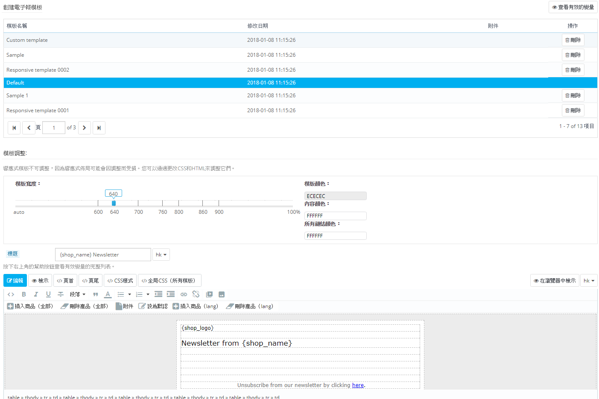The width and height of the screenshot is (599, 399).
Task: Switch to the CSS樣式 tab
Action: tap(120, 281)
